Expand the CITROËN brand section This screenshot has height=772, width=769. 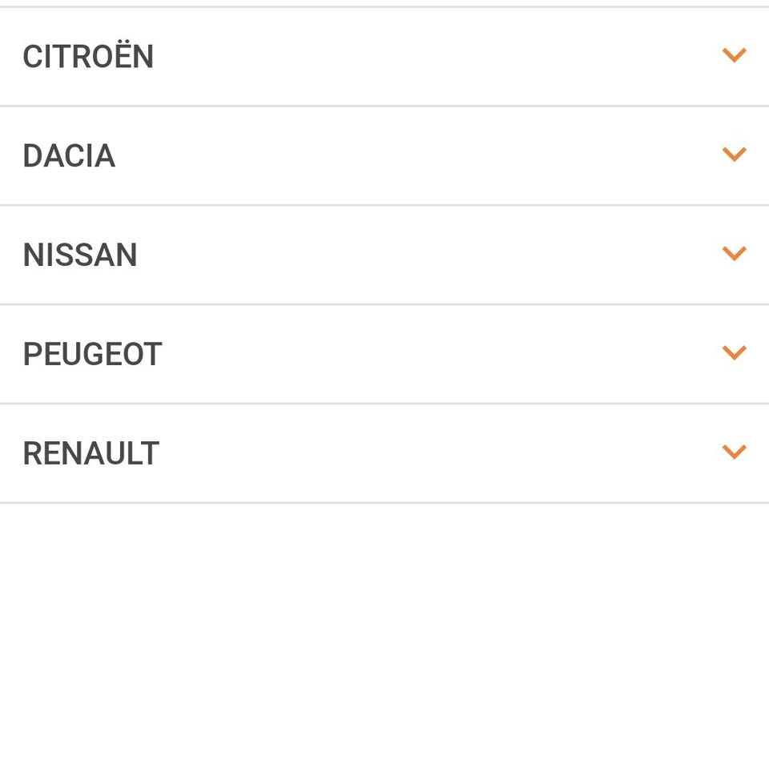pyautogui.click(x=384, y=57)
